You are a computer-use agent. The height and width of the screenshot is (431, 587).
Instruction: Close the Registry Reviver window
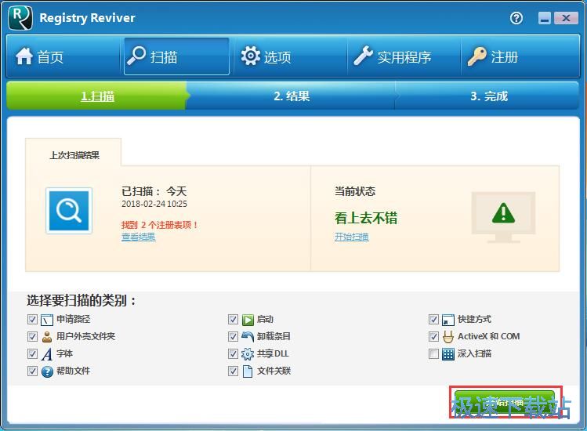566,18
